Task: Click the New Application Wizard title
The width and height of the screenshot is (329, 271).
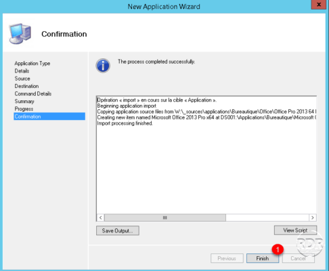Action: pyautogui.click(x=164, y=7)
